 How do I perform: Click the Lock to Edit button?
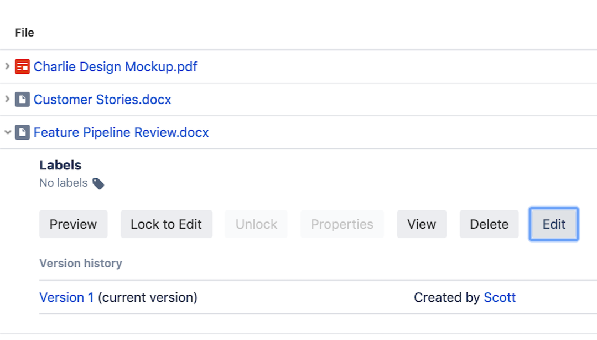click(x=166, y=224)
